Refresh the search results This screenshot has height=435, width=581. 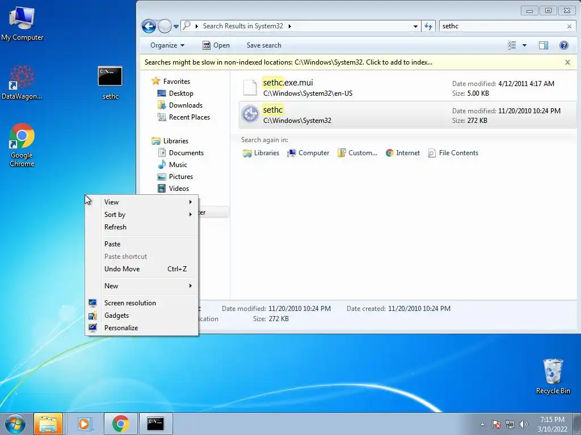coord(428,26)
